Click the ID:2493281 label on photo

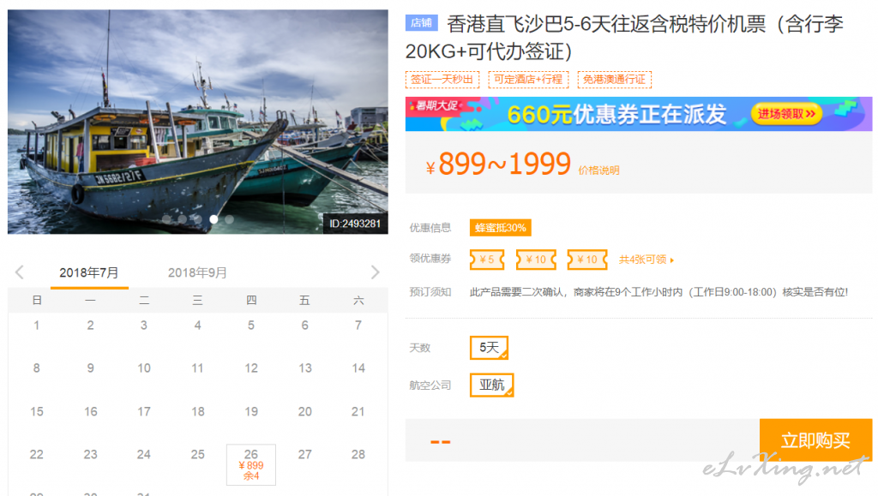coord(355,224)
